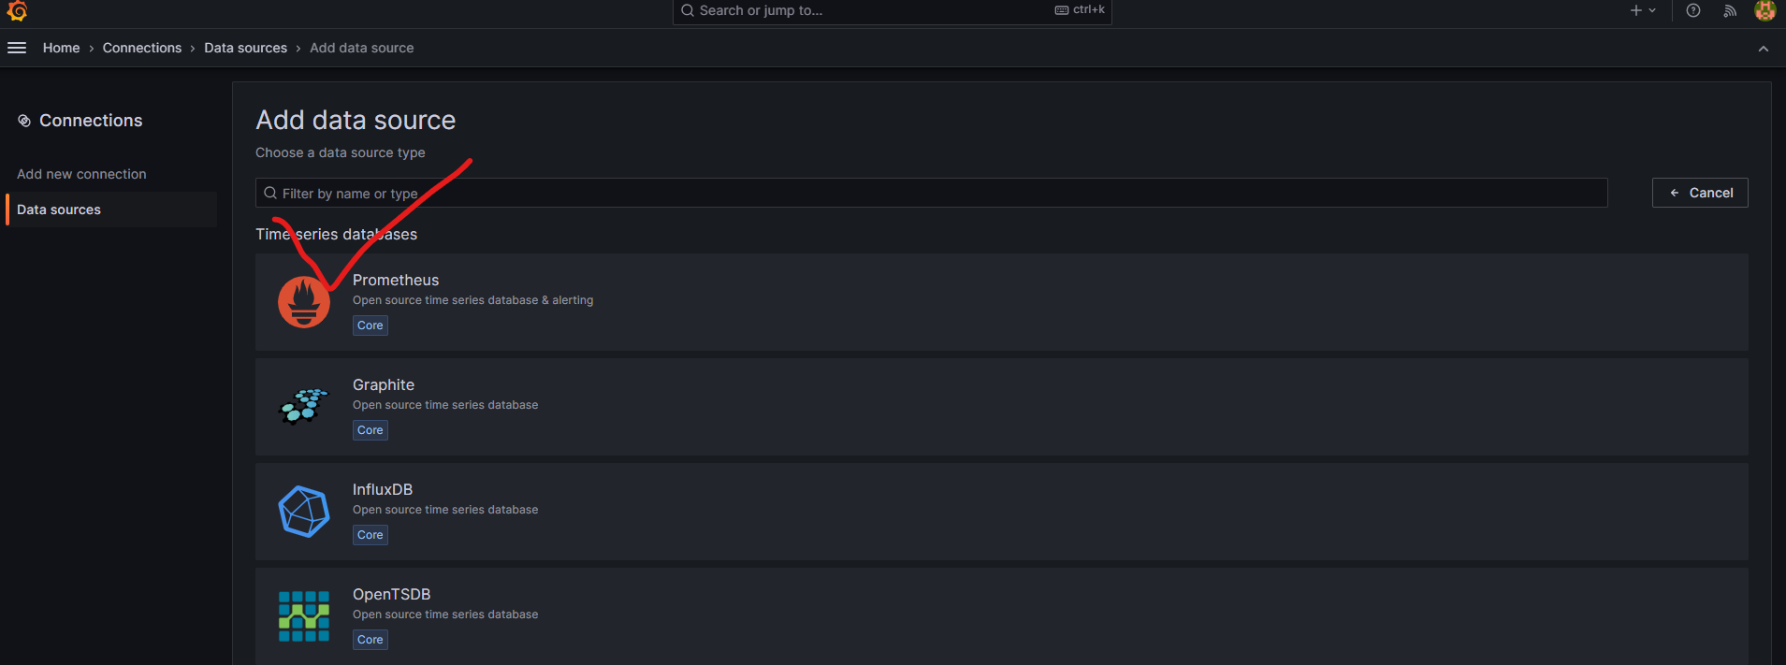The image size is (1786, 665).
Task: Open the help question mark icon
Action: coord(1693,10)
